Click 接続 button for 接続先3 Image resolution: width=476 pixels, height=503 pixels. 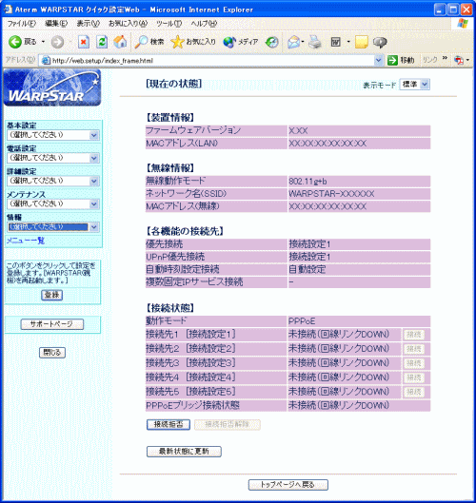pos(413,363)
